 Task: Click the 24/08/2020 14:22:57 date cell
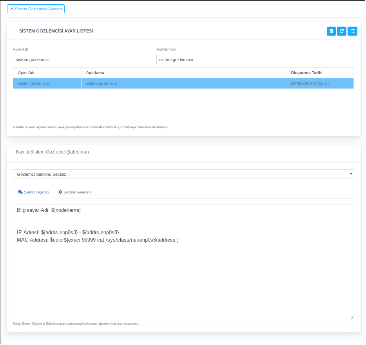tap(310, 83)
